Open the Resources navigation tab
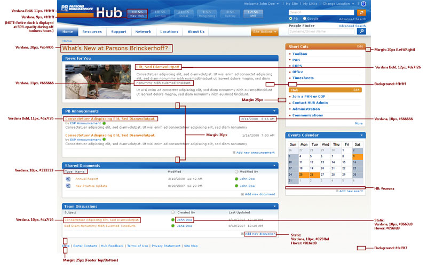Screen dimensions: 427x269 click(92, 31)
